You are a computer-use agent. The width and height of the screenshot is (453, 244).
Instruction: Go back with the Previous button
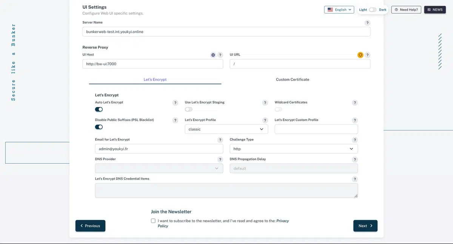coord(90,226)
